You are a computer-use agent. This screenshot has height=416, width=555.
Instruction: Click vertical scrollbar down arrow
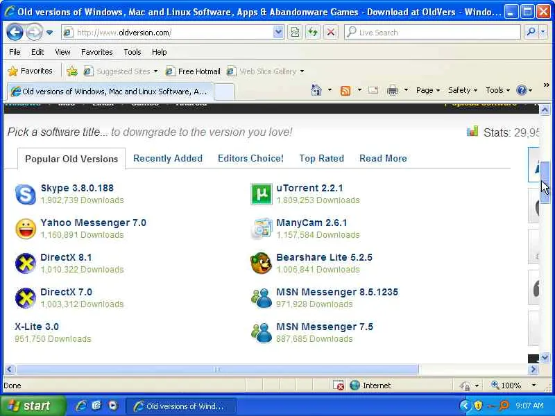click(x=545, y=358)
